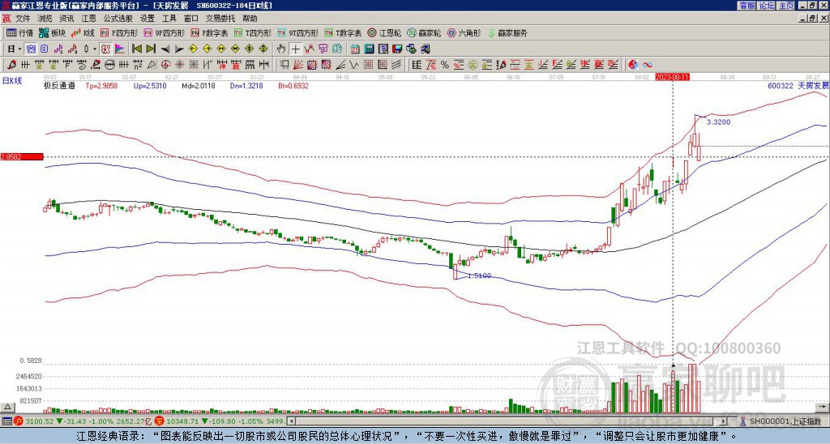The width and height of the screenshot is (830, 444).
Task: Open the T四方形 tool
Action: [253, 32]
